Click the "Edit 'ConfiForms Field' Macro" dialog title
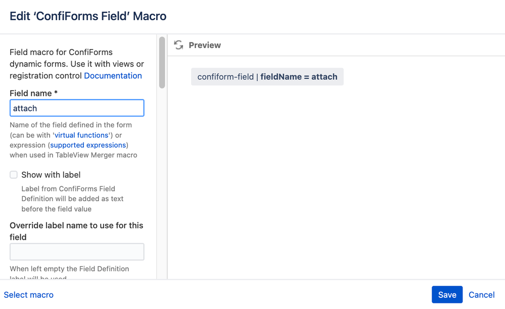 (88, 16)
